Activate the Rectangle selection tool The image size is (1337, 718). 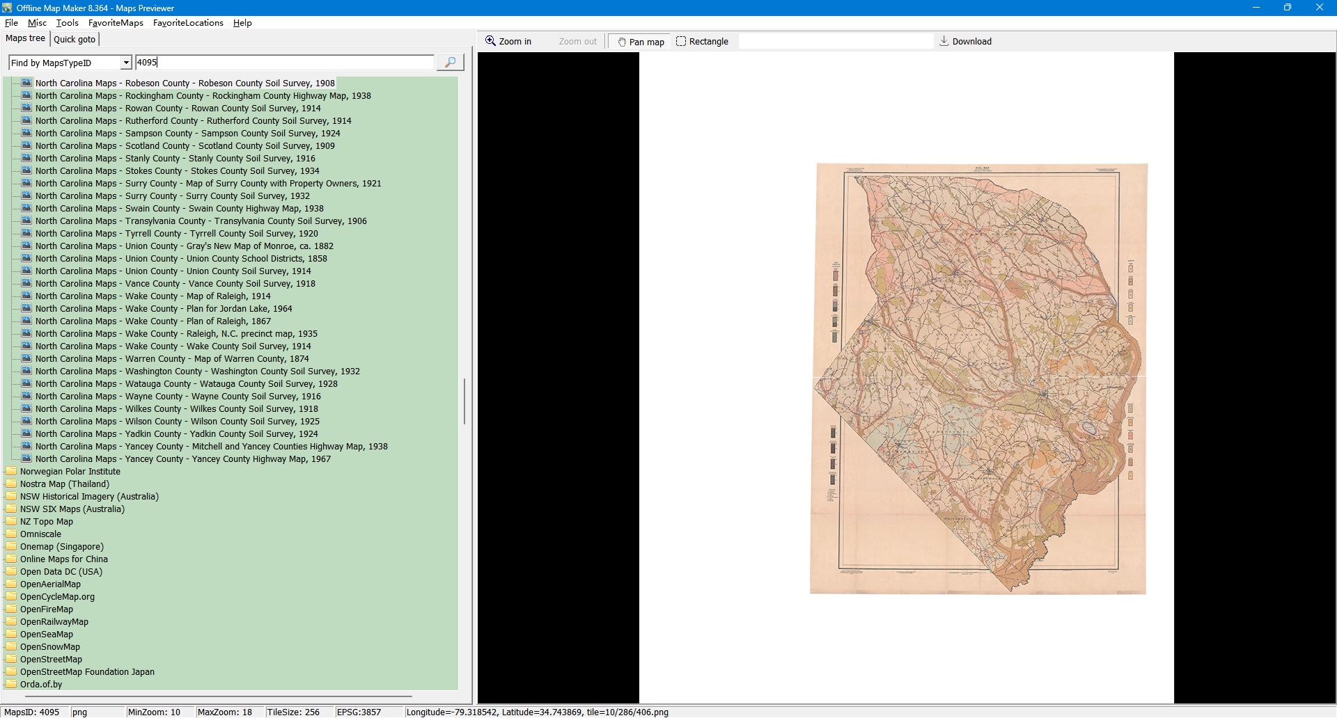tap(702, 42)
